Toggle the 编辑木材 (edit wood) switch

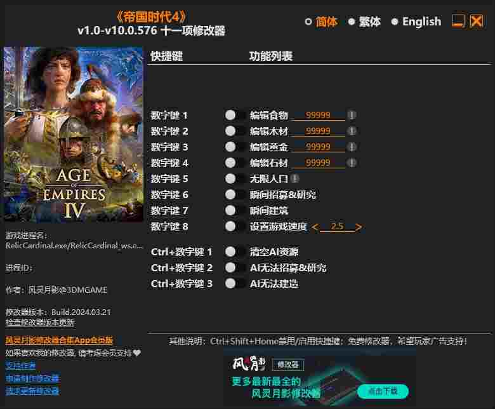tap(235, 131)
